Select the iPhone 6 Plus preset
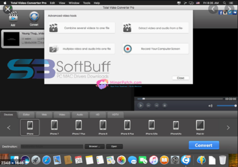238x167 pixels. [x=127, y=127]
